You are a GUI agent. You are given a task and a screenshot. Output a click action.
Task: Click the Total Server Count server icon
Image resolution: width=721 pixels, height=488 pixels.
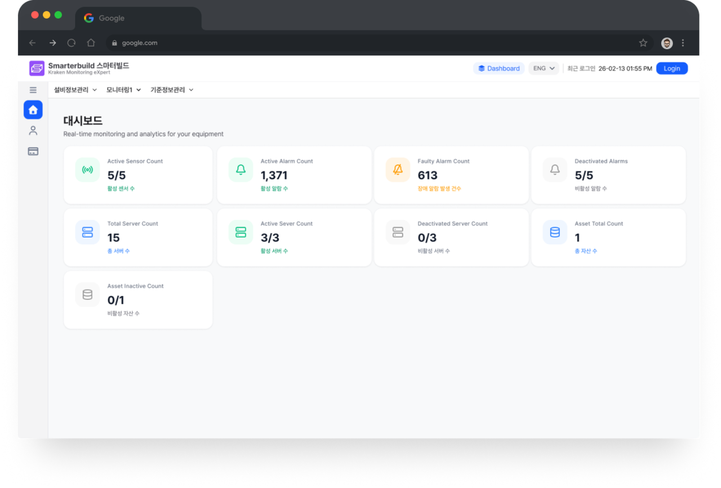[x=87, y=232]
